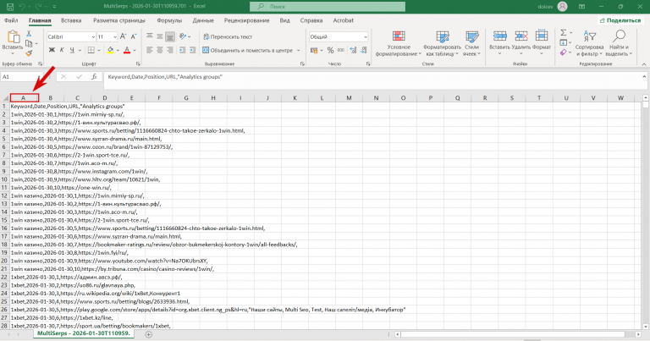Activate the Format Painter brush
The width and height of the screenshot is (650, 341).
point(29,53)
